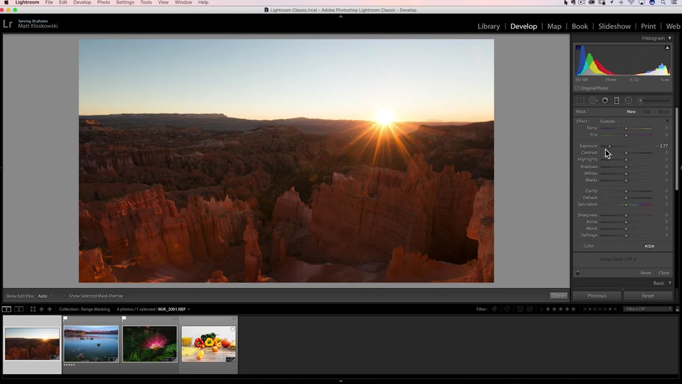The image size is (682, 384).
Task: Select the sunset canyon thumbnail
Action: 32,344
